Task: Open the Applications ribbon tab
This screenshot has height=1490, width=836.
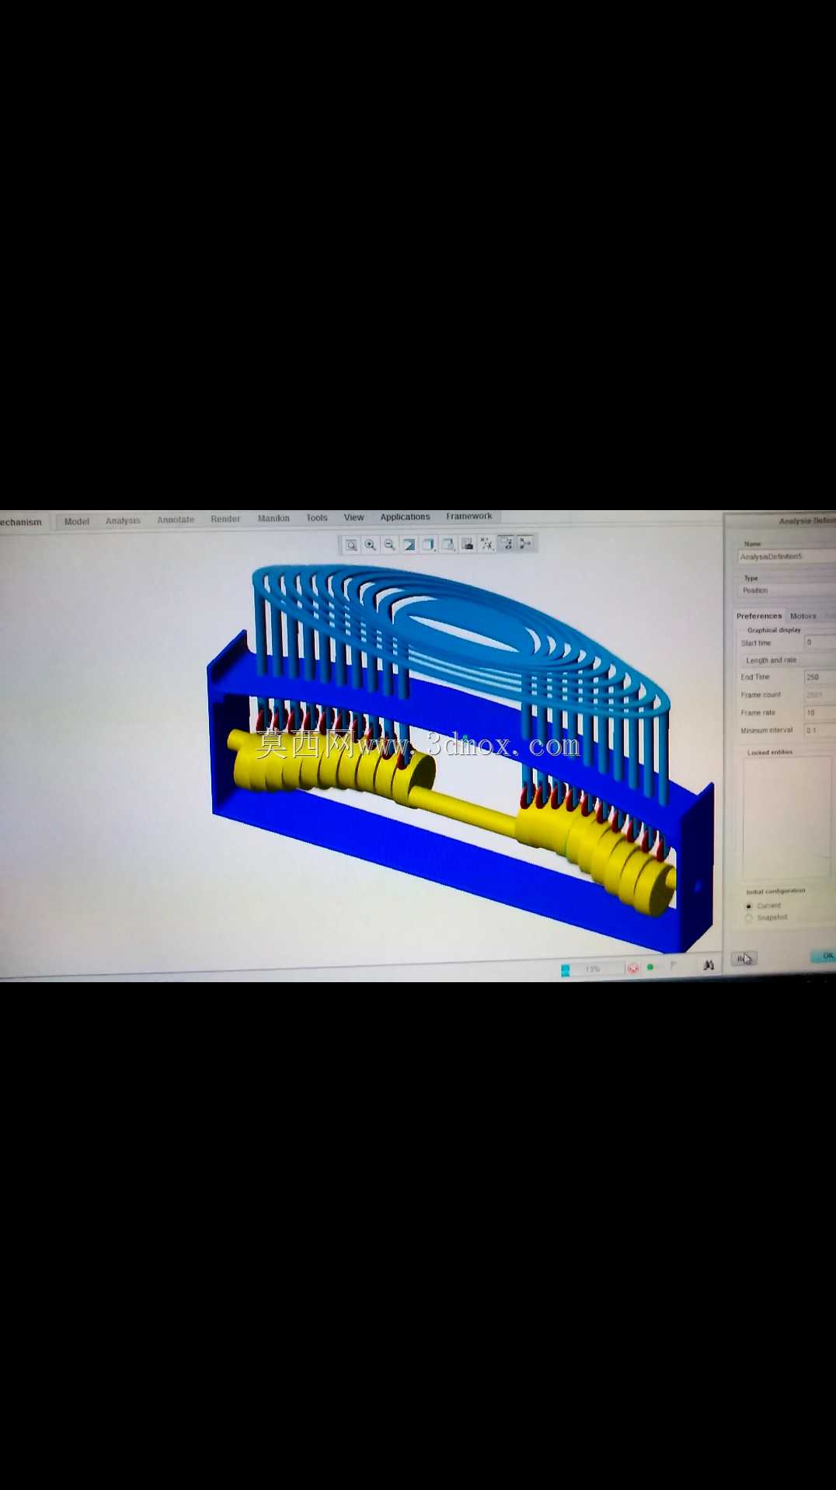Action: (405, 516)
